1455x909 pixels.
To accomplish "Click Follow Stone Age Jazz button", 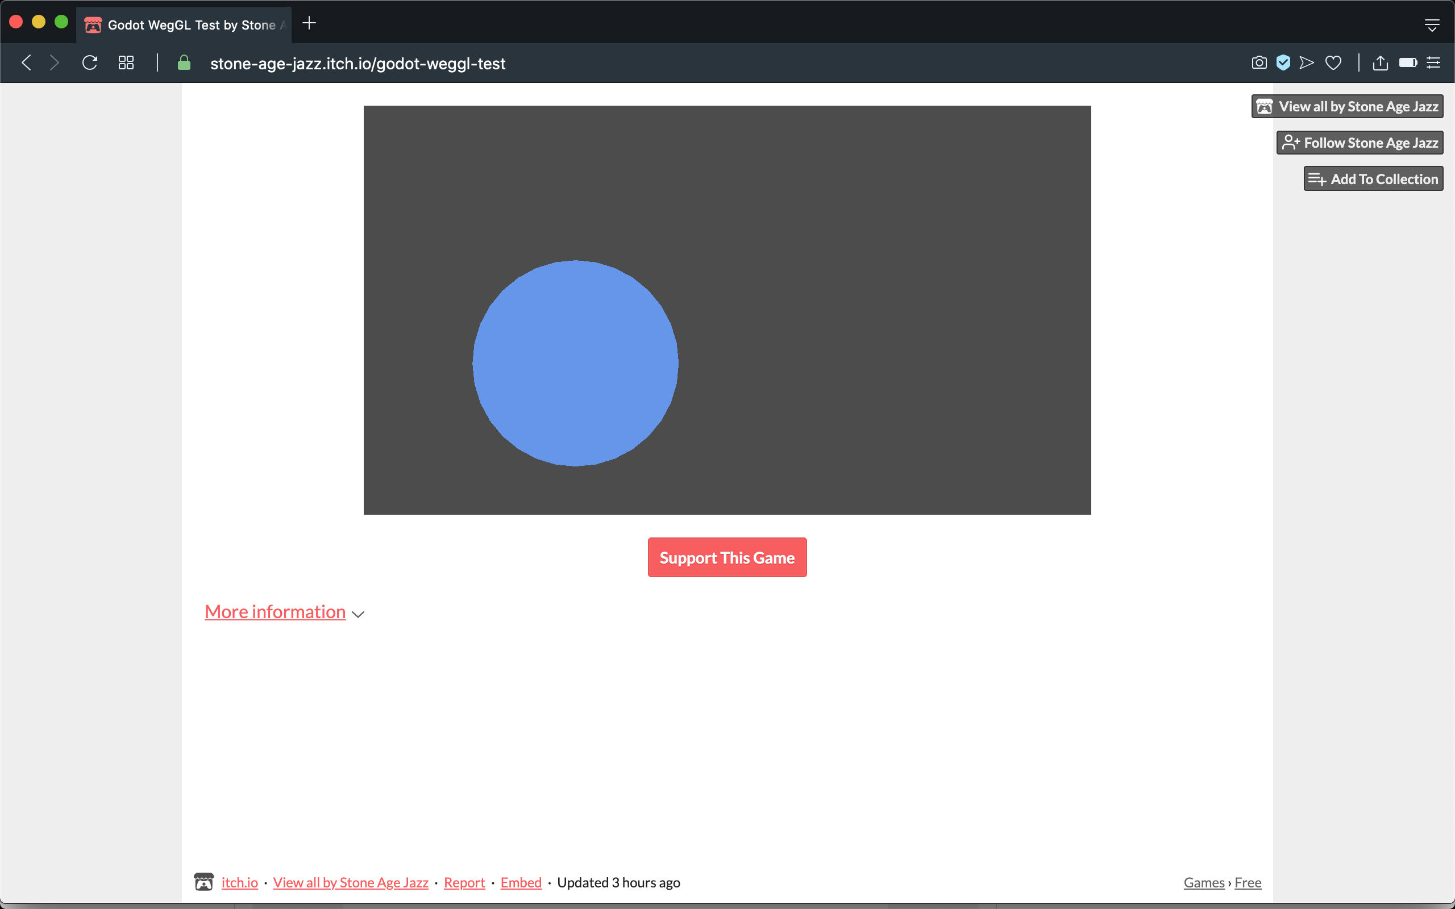I will 1360,143.
